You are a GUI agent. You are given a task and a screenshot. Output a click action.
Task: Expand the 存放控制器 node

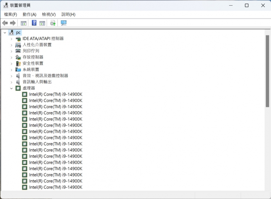[x=11, y=58]
